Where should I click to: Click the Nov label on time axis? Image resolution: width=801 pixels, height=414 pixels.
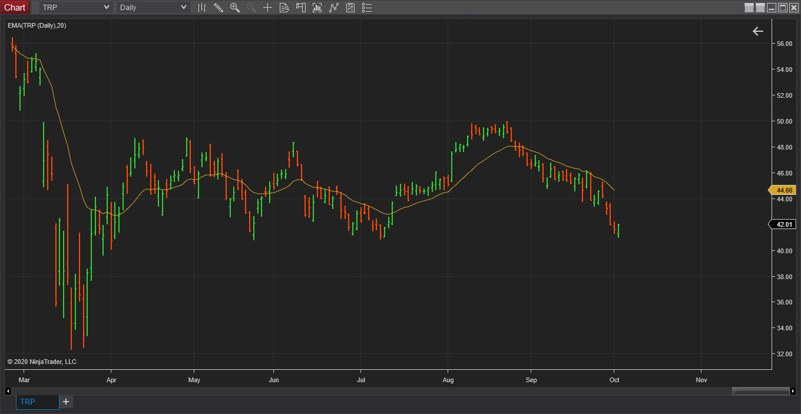coord(701,380)
